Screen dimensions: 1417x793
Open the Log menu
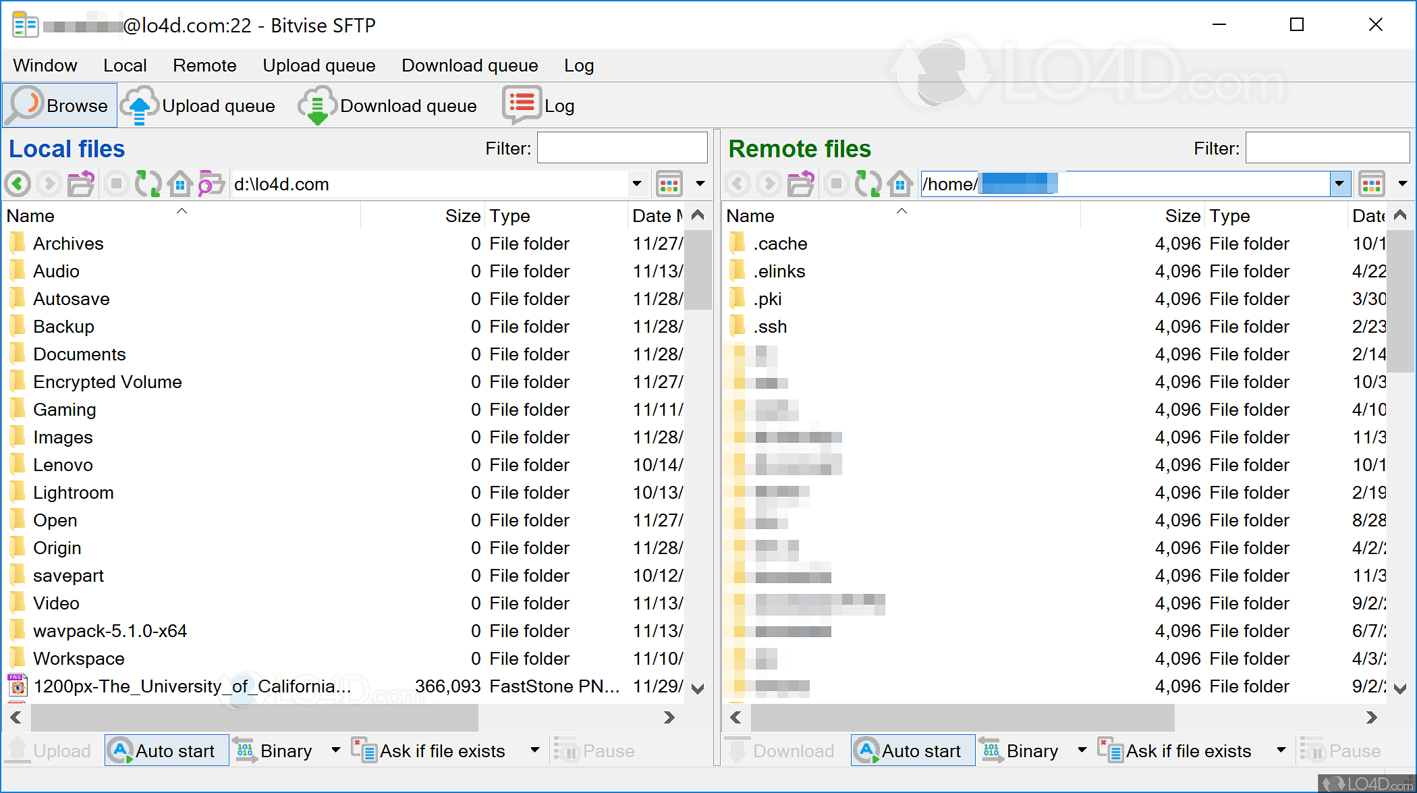(579, 65)
